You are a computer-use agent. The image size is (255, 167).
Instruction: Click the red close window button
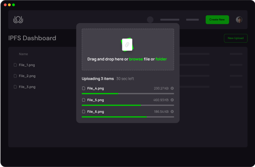[5, 5]
